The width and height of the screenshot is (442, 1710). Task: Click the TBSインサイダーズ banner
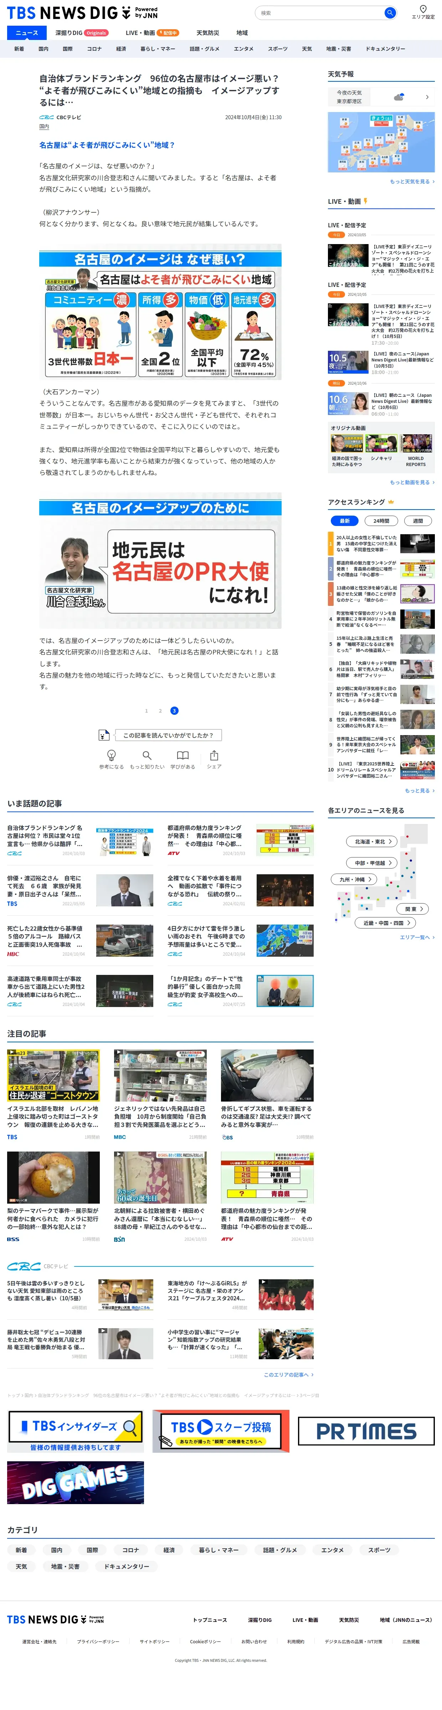click(x=76, y=1431)
